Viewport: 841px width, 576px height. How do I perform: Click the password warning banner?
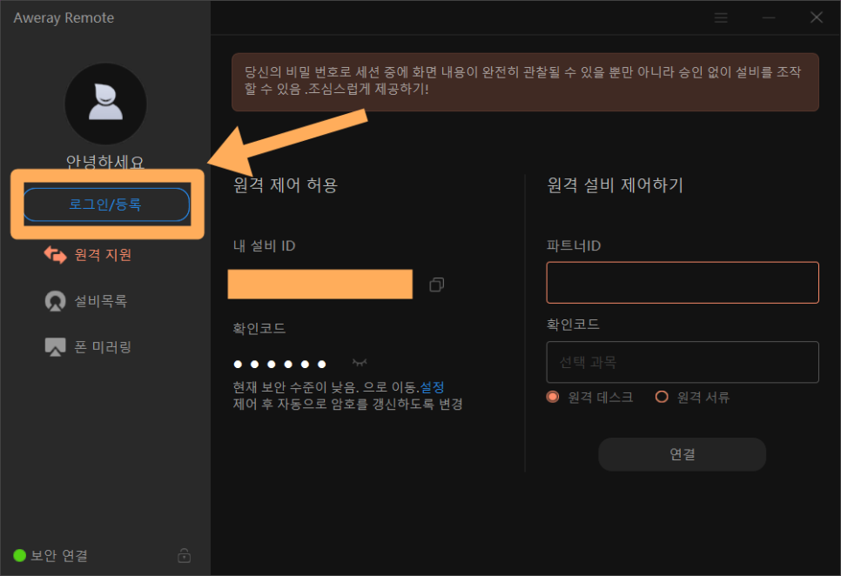[525, 82]
